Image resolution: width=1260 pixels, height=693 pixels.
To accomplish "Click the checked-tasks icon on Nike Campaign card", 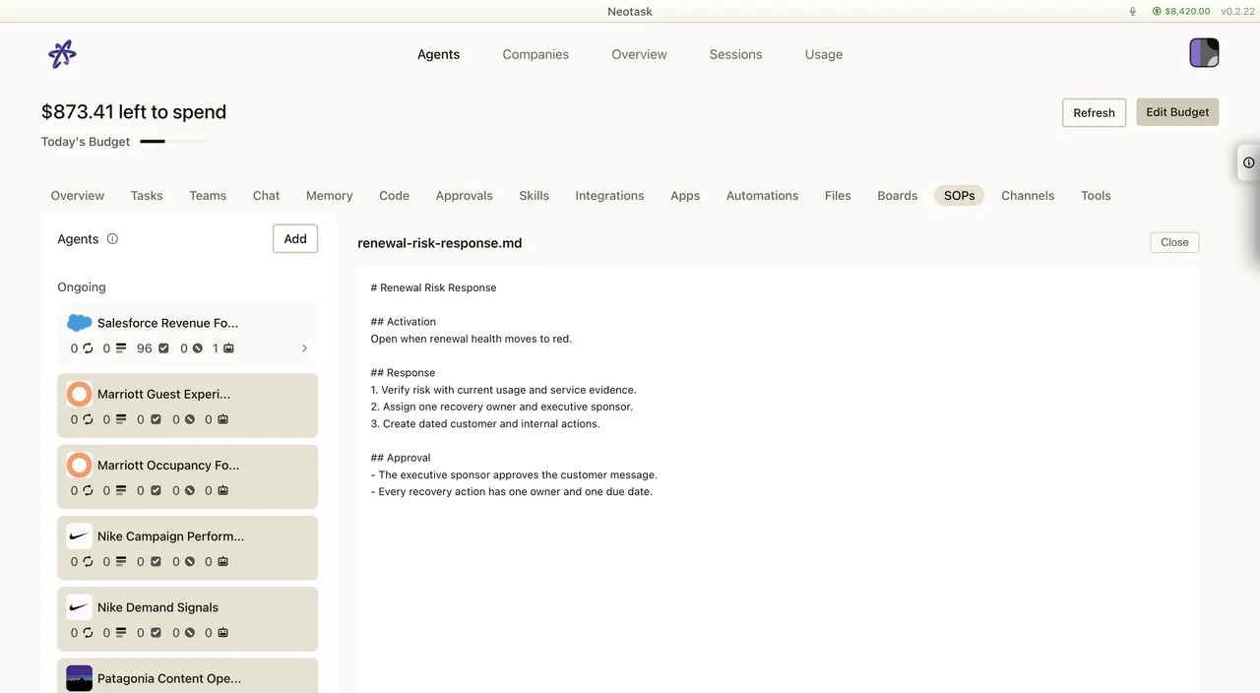I will (156, 562).
